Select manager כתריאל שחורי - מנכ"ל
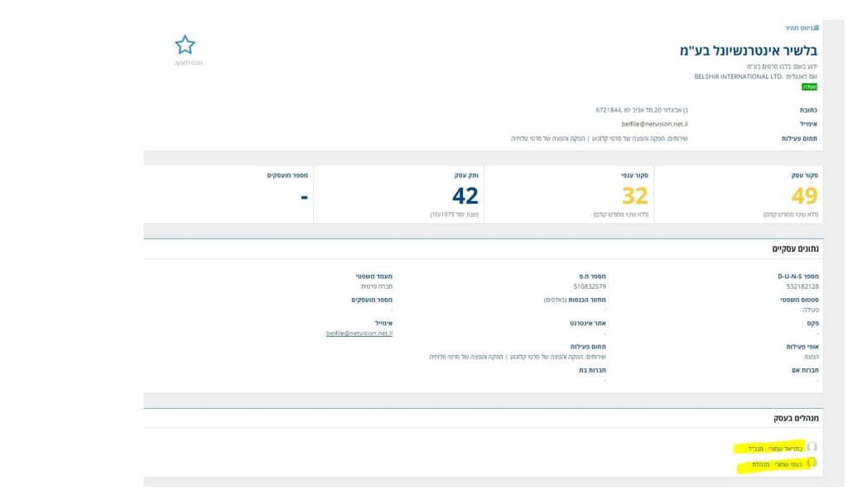 point(775,448)
